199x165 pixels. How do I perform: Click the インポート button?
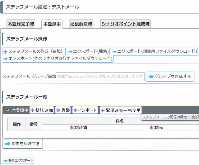(x=85, y=110)
